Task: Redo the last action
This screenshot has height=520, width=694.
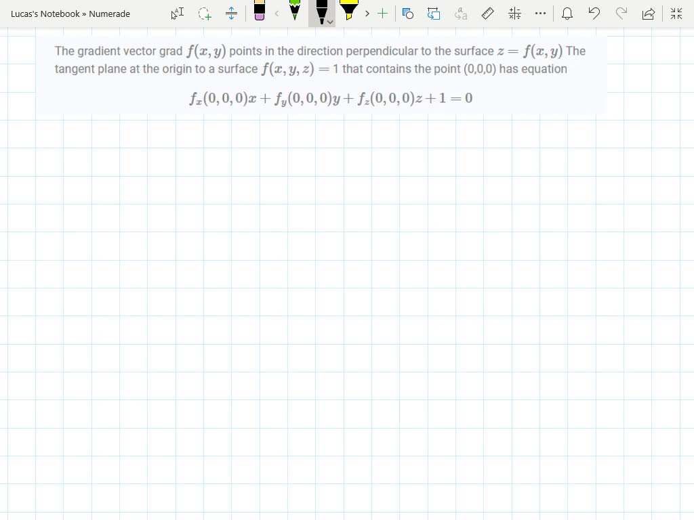Action: (621, 13)
